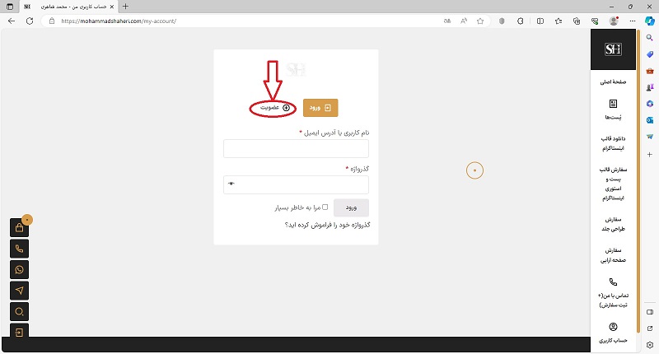Screen dimensions: 659x354
Task: Click the Telegram paper plane icon
Action: point(20,290)
